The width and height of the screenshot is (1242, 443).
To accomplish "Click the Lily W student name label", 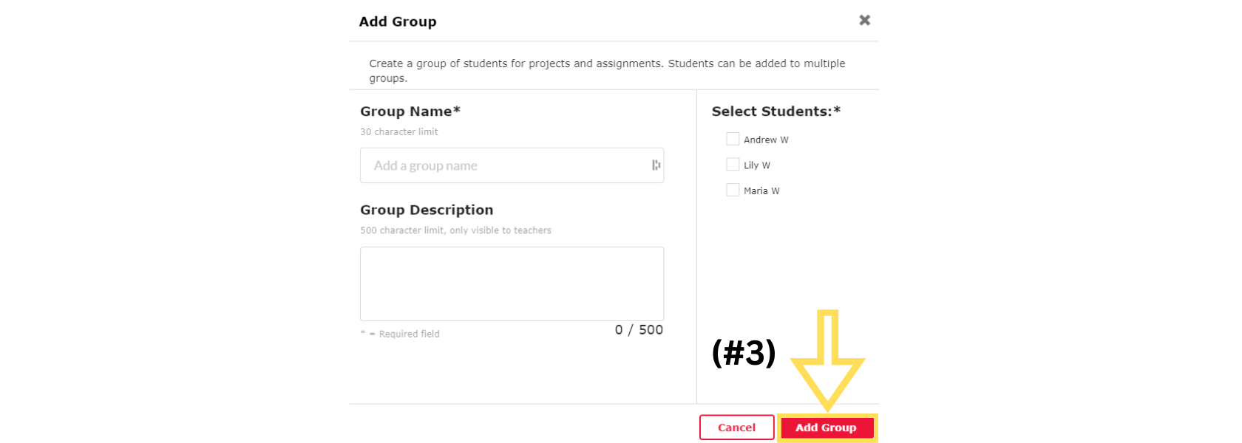I will coord(757,165).
